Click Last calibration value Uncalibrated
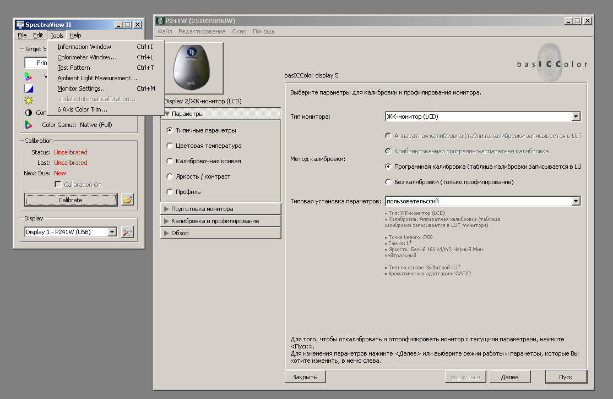The image size is (613, 399). (x=70, y=163)
